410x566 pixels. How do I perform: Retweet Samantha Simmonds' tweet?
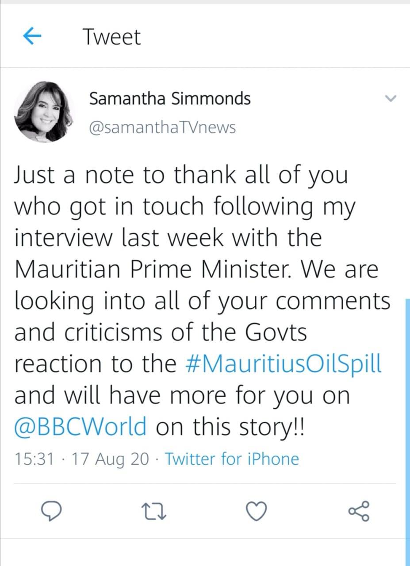pyautogui.click(x=149, y=512)
